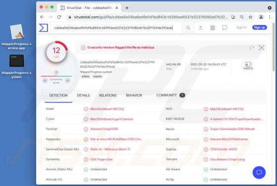The height and width of the screenshot is (186, 277).
Task: Click AVG detection MacOS:Adload-AM [Trj]
Action: point(227,109)
